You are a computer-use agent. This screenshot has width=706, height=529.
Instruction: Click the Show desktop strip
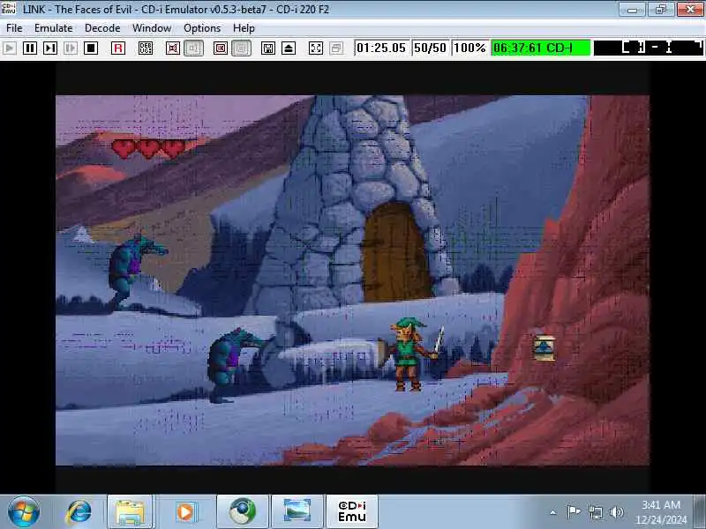[700, 511]
